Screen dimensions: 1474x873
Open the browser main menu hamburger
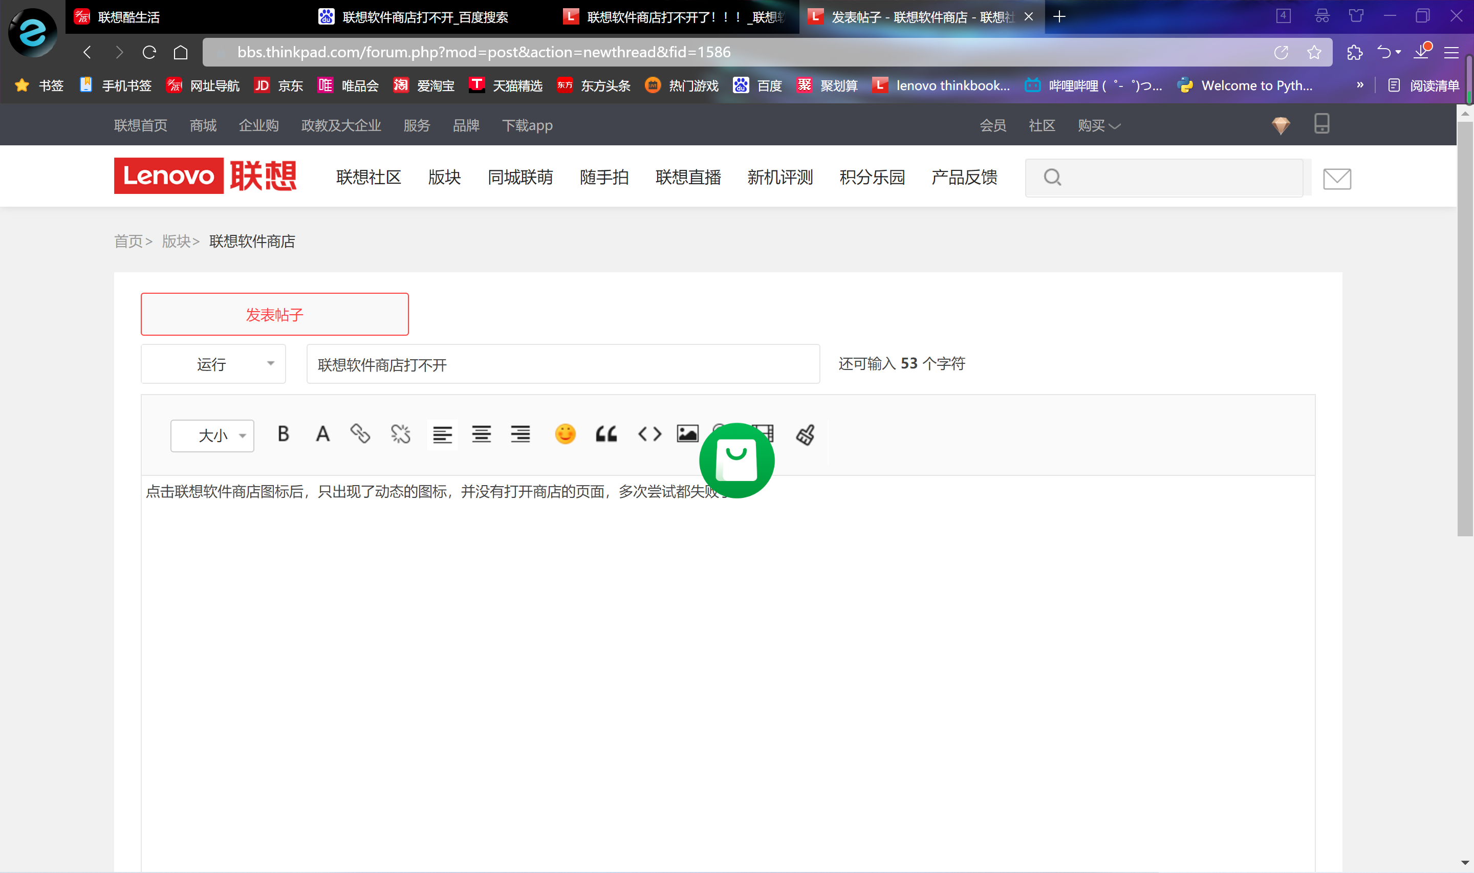[1451, 52]
